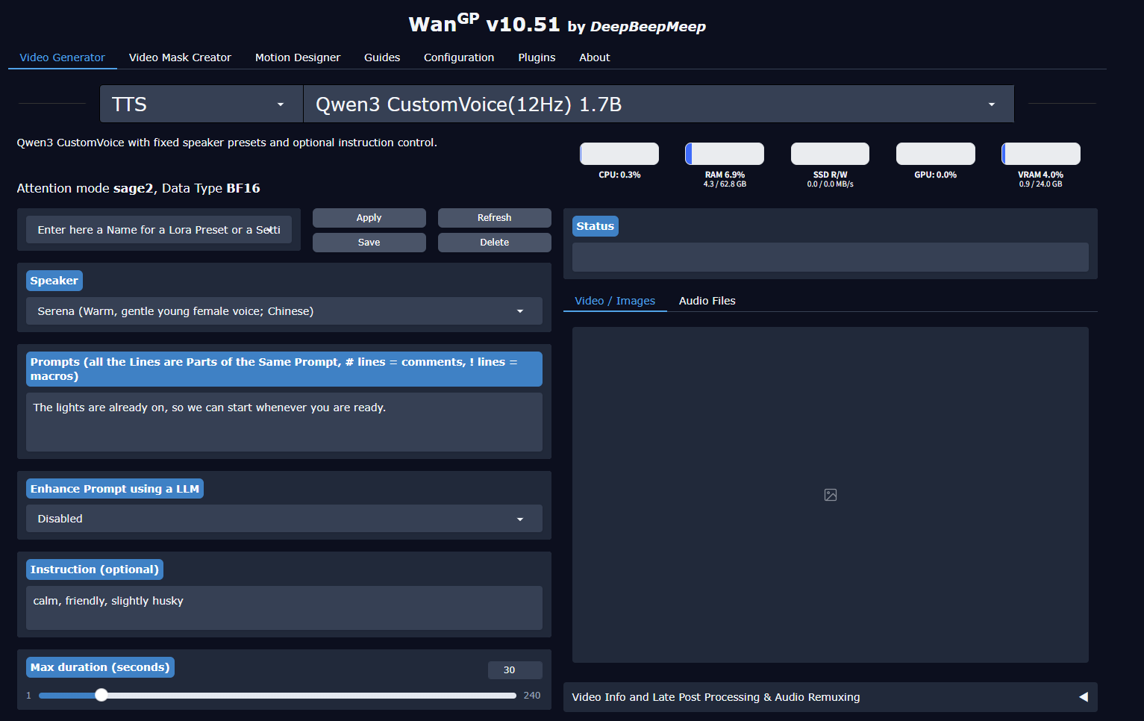This screenshot has height=721, width=1144.
Task: Expand Video Info and Late Post Processing section
Action: (1083, 697)
